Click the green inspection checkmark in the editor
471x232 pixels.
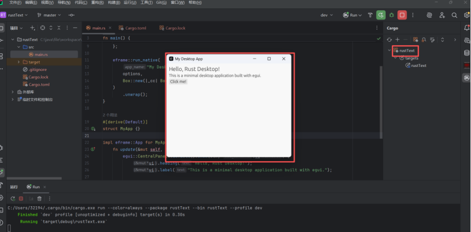pos(378,39)
